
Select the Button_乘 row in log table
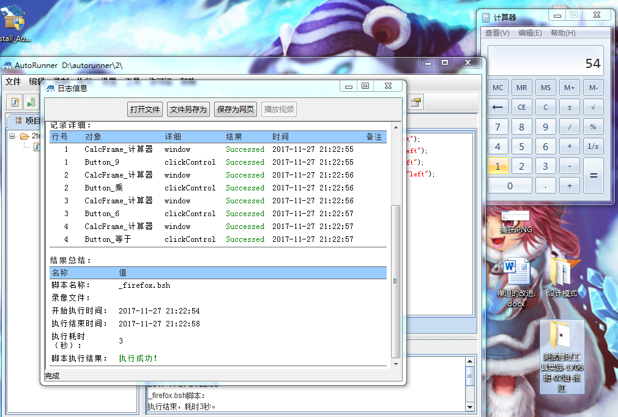point(218,188)
